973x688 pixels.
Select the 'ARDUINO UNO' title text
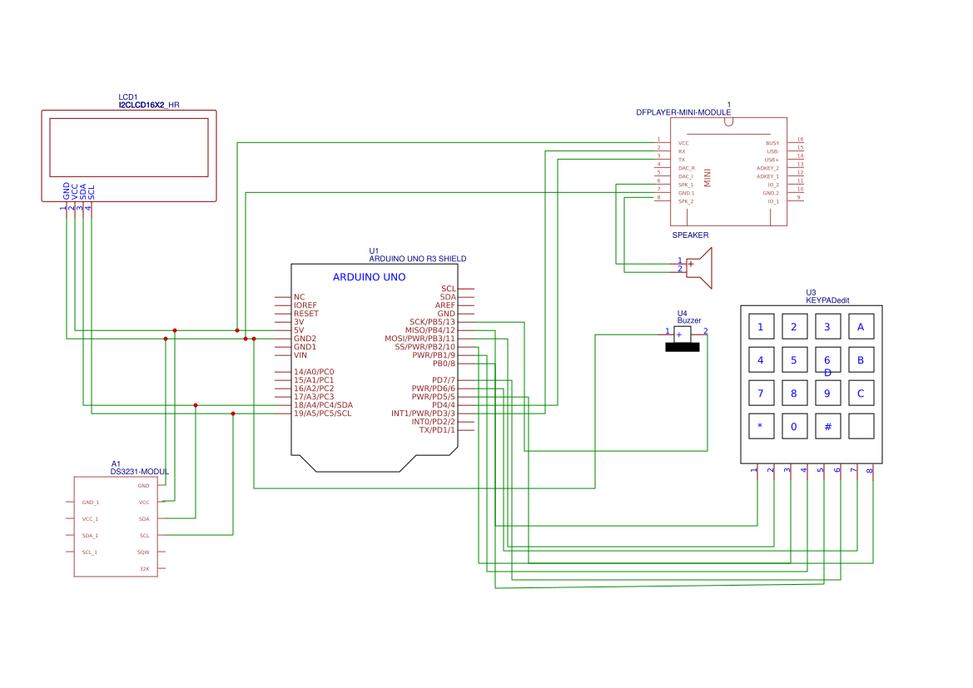pos(370,277)
